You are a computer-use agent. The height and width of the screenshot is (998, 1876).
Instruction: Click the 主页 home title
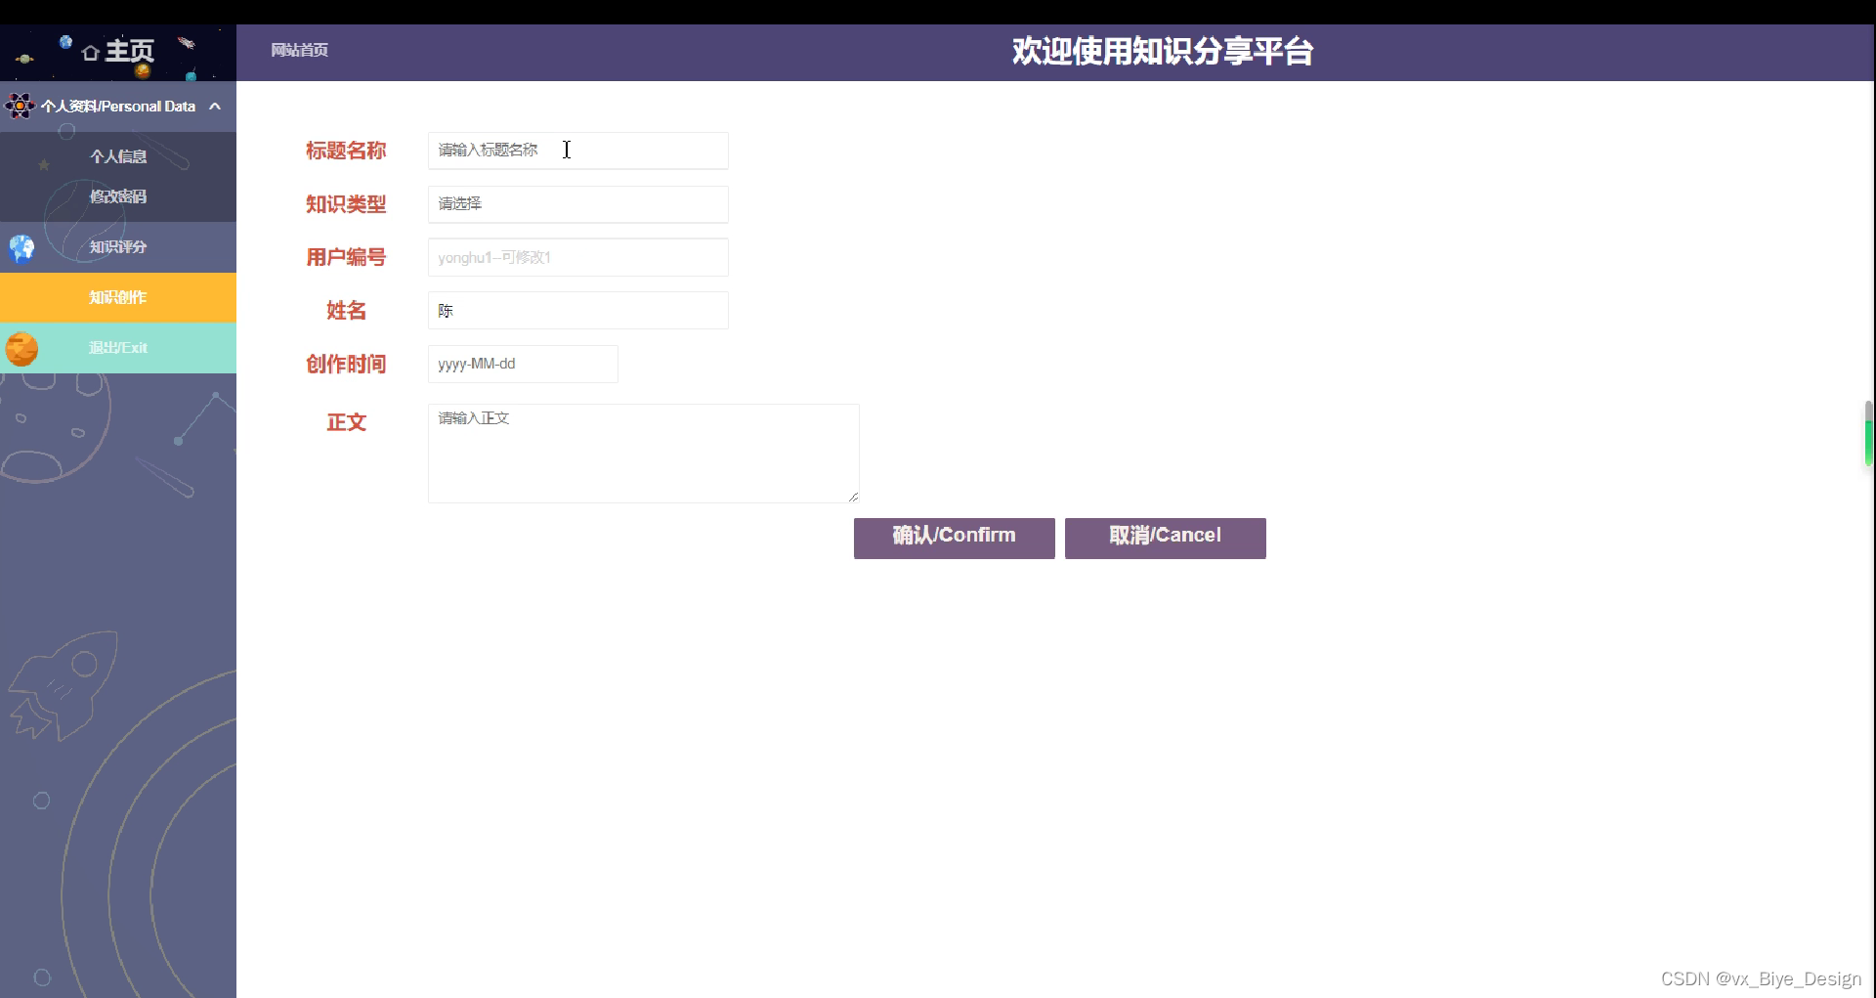click(129, 51)
